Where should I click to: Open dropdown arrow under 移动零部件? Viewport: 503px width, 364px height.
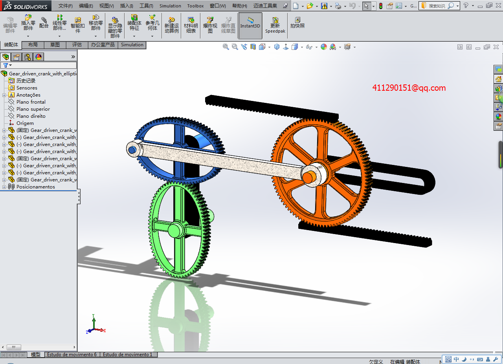[96, 36]
